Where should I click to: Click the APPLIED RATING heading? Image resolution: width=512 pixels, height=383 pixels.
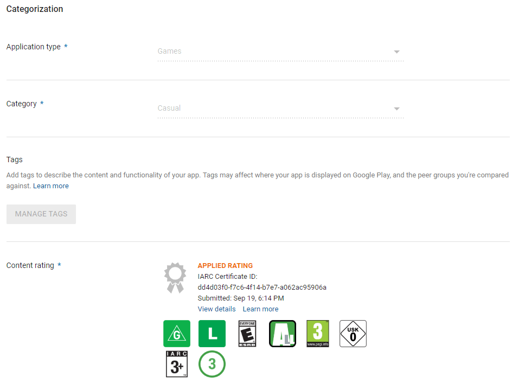225,265
